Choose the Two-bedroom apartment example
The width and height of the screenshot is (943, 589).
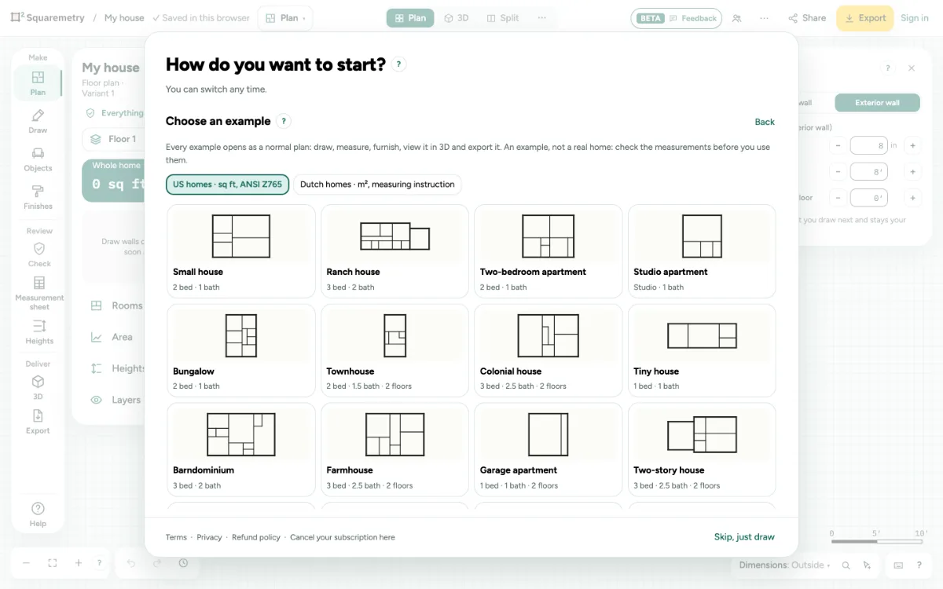549,251
